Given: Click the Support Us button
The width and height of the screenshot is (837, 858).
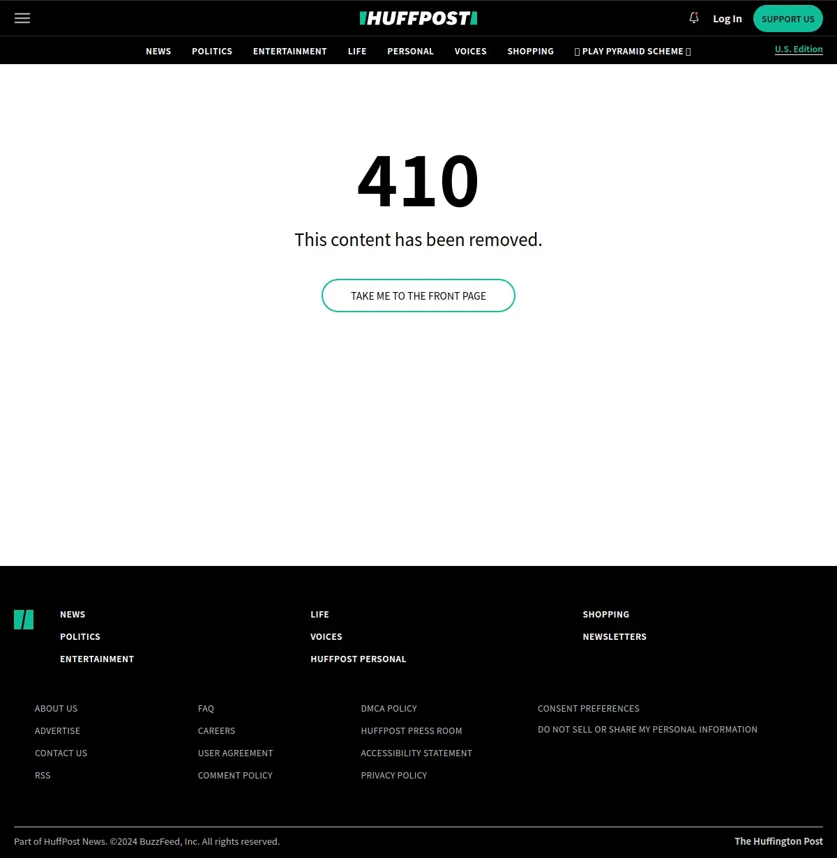Looking at the screenshot, I should (788, 19).
